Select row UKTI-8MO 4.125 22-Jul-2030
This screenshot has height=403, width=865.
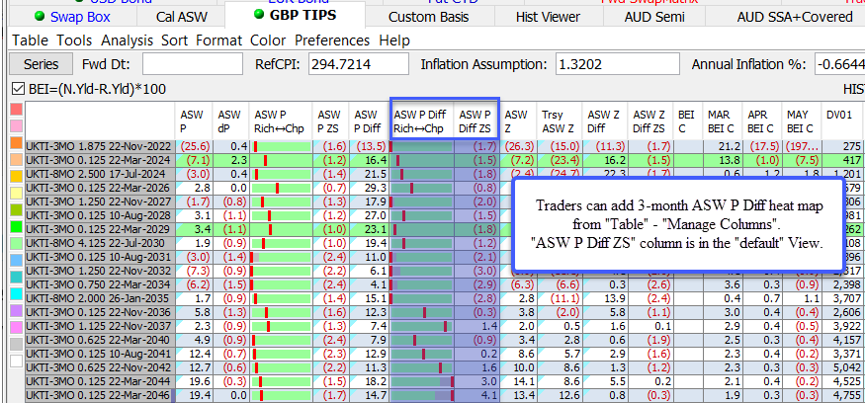pyautogui.click(x=100, y=243)
